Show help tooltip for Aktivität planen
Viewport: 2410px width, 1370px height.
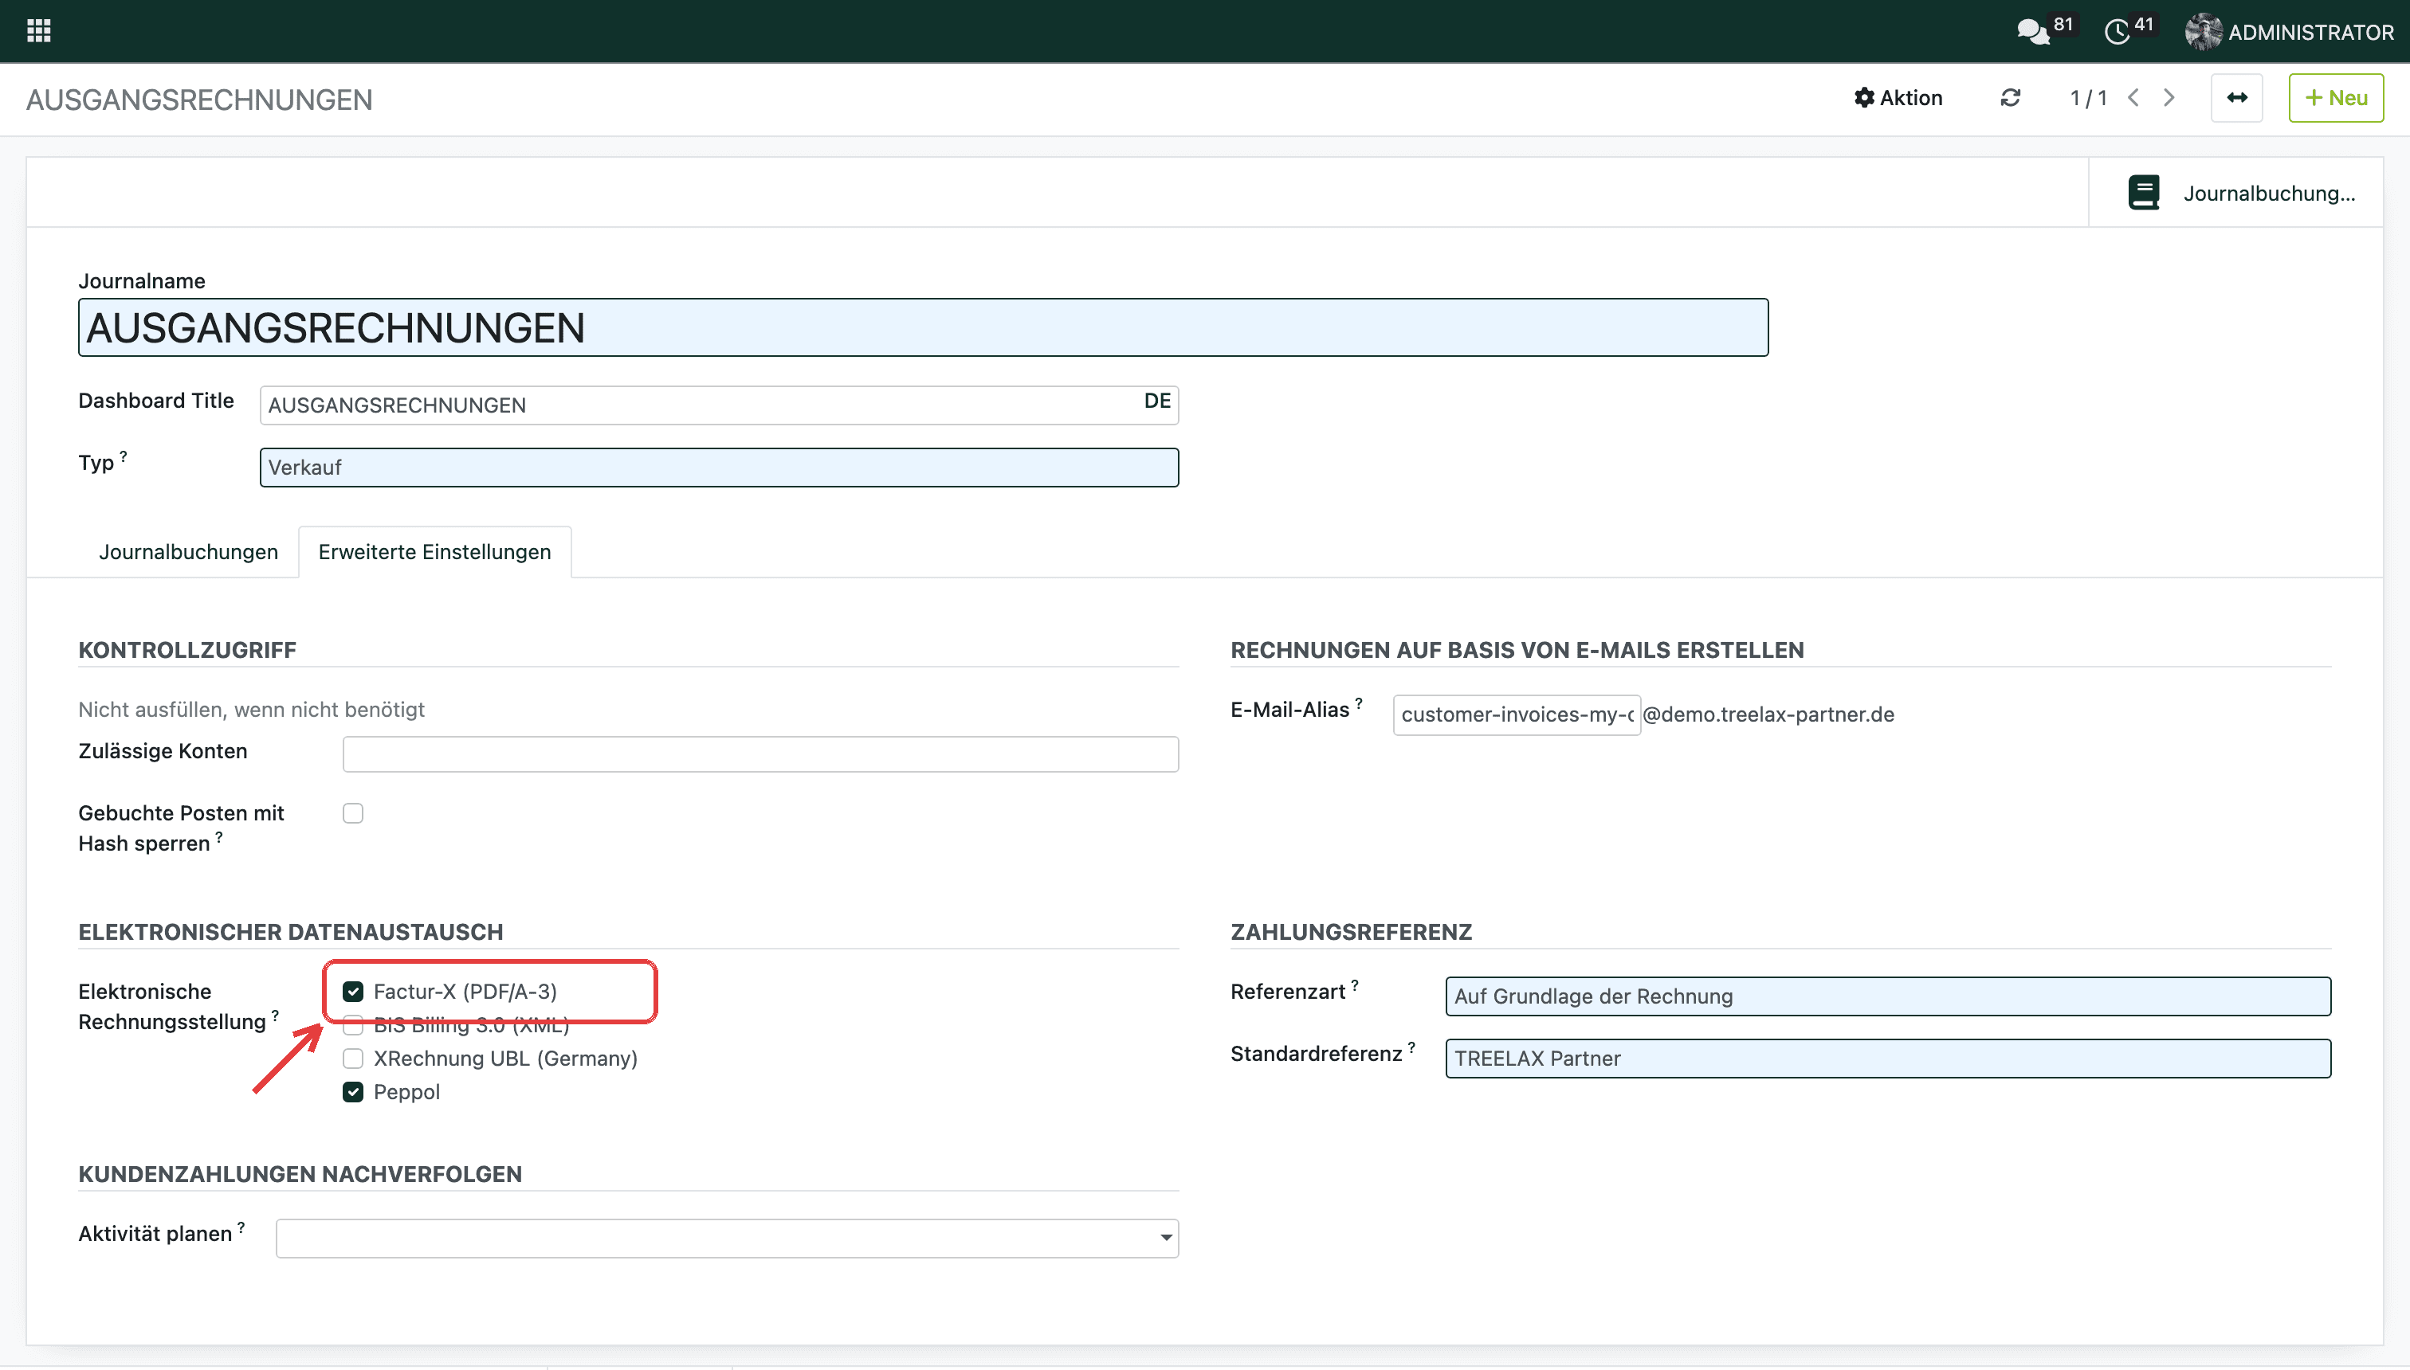241,1227
